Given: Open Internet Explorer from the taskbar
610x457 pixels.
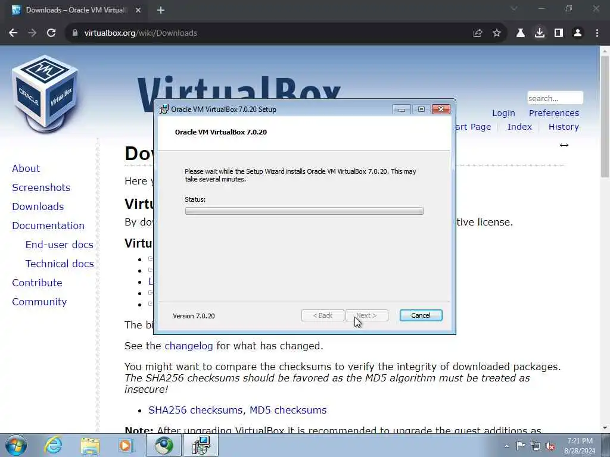Looking at the screenshot, I should pyautogui.click(x=53, y=445).
